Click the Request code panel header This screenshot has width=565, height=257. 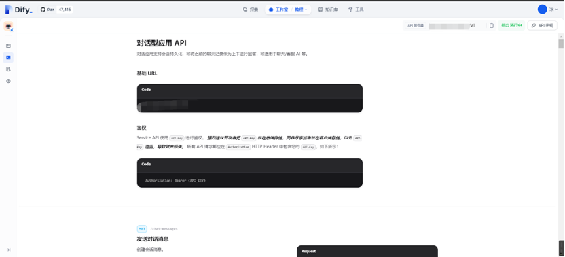[x=367, y=251]
